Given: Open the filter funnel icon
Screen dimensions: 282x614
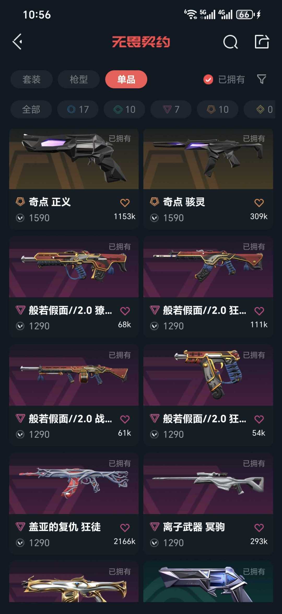Looking at the screenshot, I should [x=261, y=79].
